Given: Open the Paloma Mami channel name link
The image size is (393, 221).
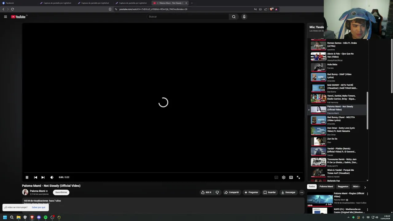Looking at the screenshot, I should tap(37, 191).
